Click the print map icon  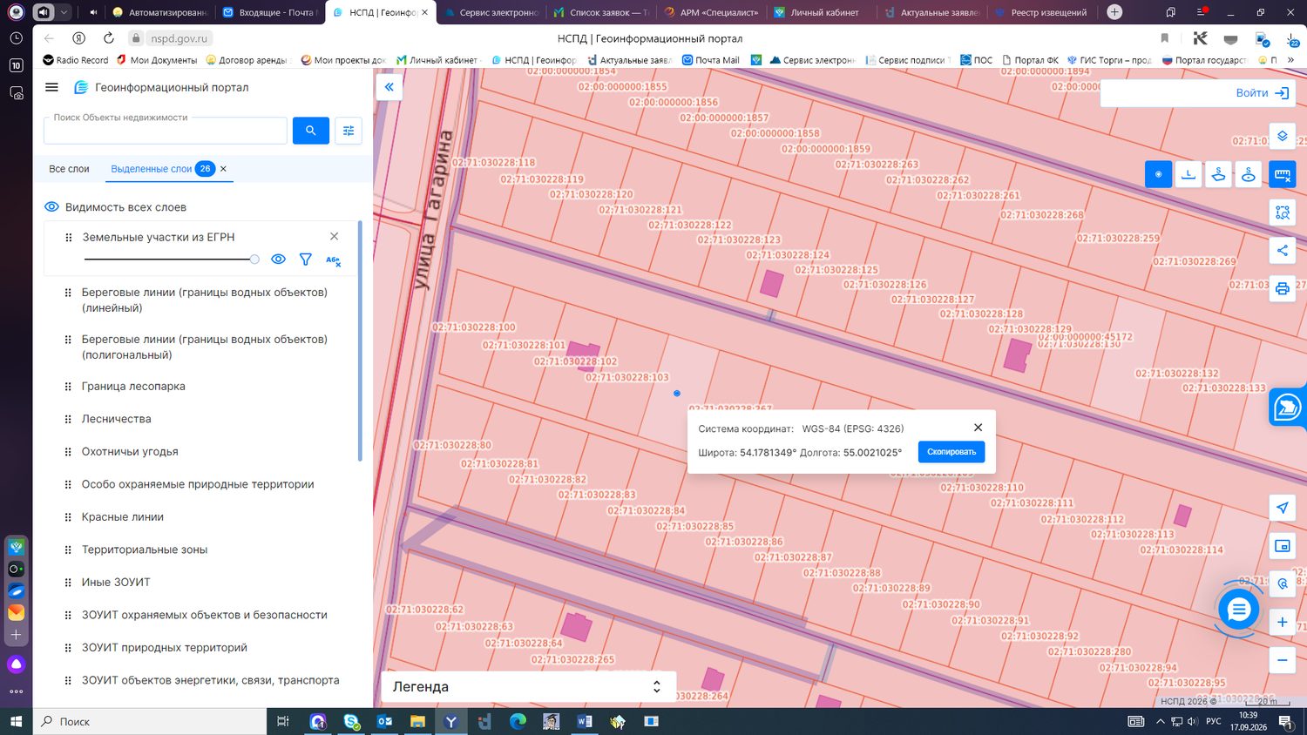pyautogui.click(x=1282, y=288)
